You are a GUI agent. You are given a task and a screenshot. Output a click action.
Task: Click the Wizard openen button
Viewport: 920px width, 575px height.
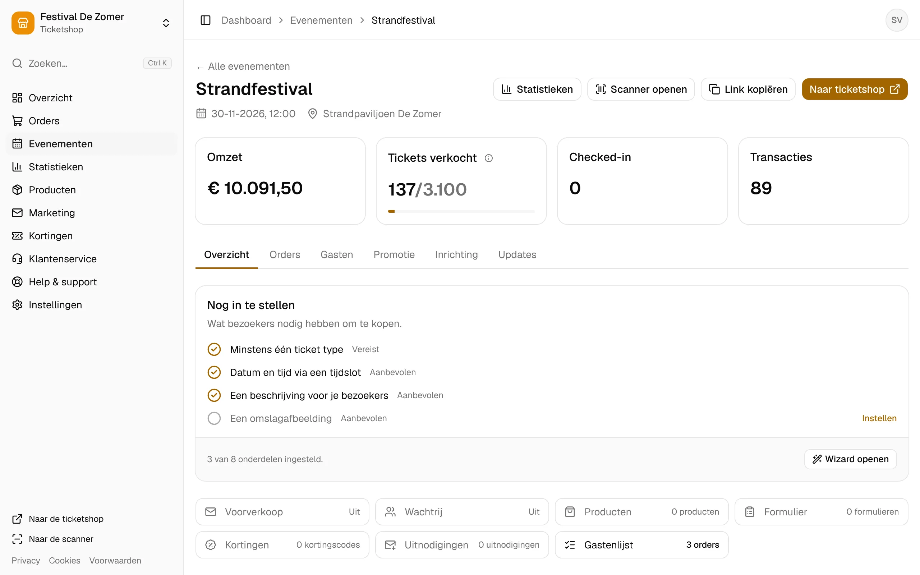pyautogui.click(x=850, y=459)
